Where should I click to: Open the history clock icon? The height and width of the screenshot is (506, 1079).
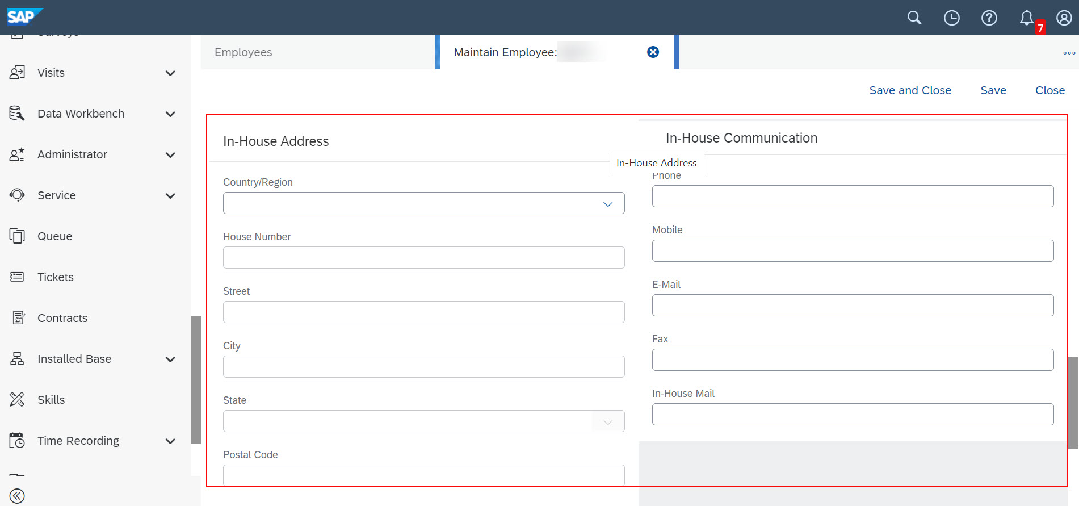(951, 18)
